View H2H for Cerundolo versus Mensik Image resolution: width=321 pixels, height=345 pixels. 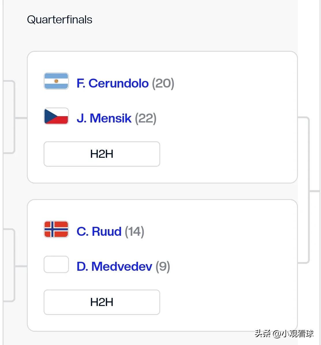click(x=102, y=154)
